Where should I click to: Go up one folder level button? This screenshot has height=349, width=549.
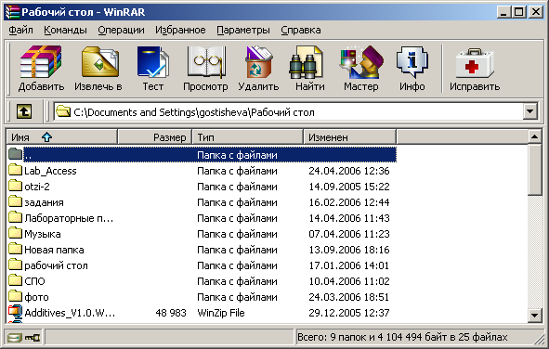(x=24, y=112)
